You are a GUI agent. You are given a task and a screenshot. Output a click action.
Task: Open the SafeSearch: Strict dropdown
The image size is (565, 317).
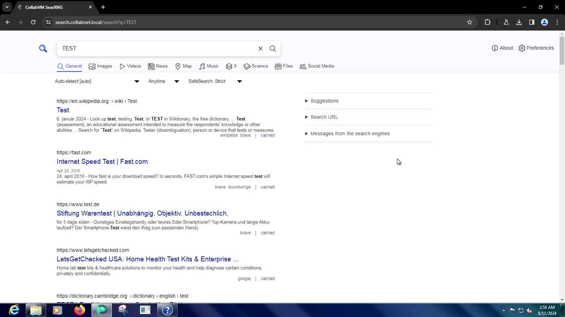(x=215, y=81)
